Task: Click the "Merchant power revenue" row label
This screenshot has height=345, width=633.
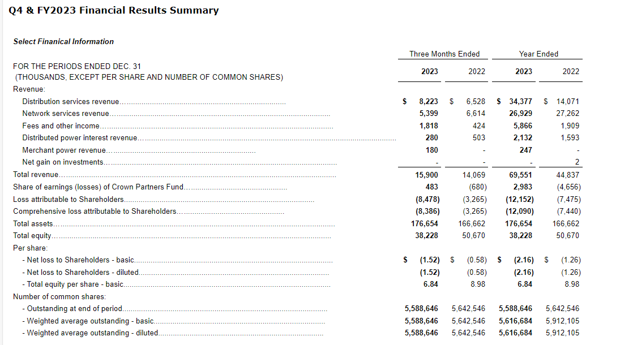Action: coord(64,150)
